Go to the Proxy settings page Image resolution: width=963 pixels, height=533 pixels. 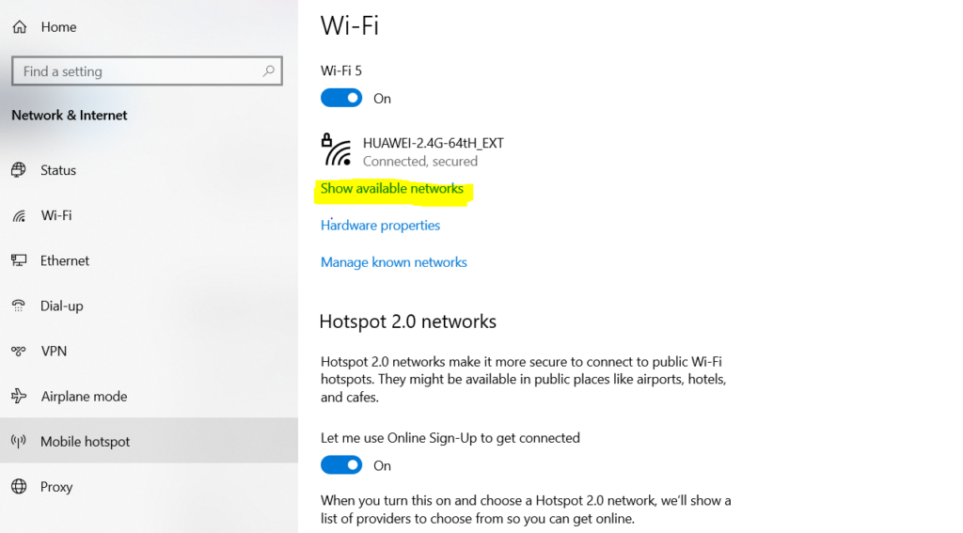(56, 487)
